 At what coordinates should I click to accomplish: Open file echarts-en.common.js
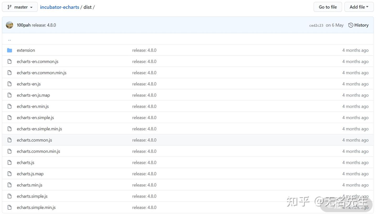pyautogui.click(x=38, y=62)
